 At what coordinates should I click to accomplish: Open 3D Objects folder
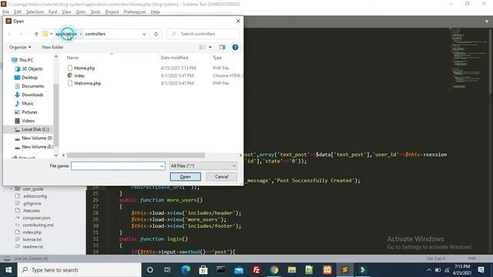pos(32,68)
